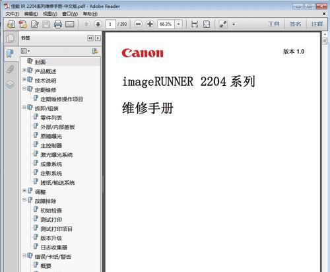
Task: Open 外部/内部盖板 bookmark
Action: pos(57,127)
